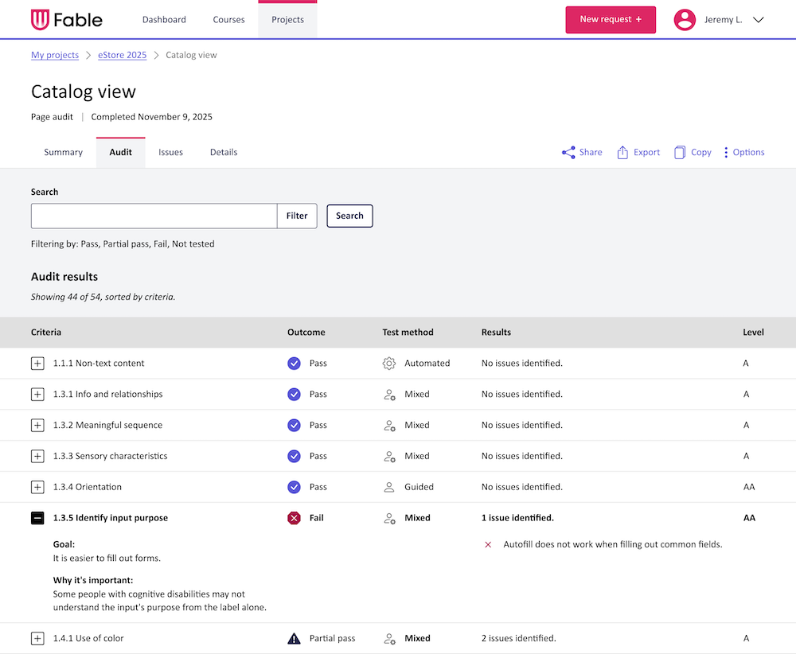Image resolution: width=796 pixels, height=654 pixels.
Task: Click inside the Search input field
Action: pyautogui.click(x=154, y=215)
